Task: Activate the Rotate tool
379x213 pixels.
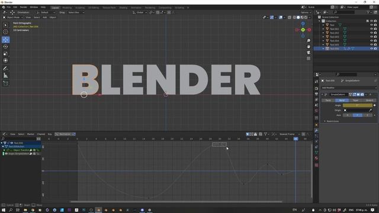Action: [x=5, y=47]
